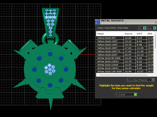Click the Calculate button
The width and height of the screenshot is (157, 117).
point(126,95)
